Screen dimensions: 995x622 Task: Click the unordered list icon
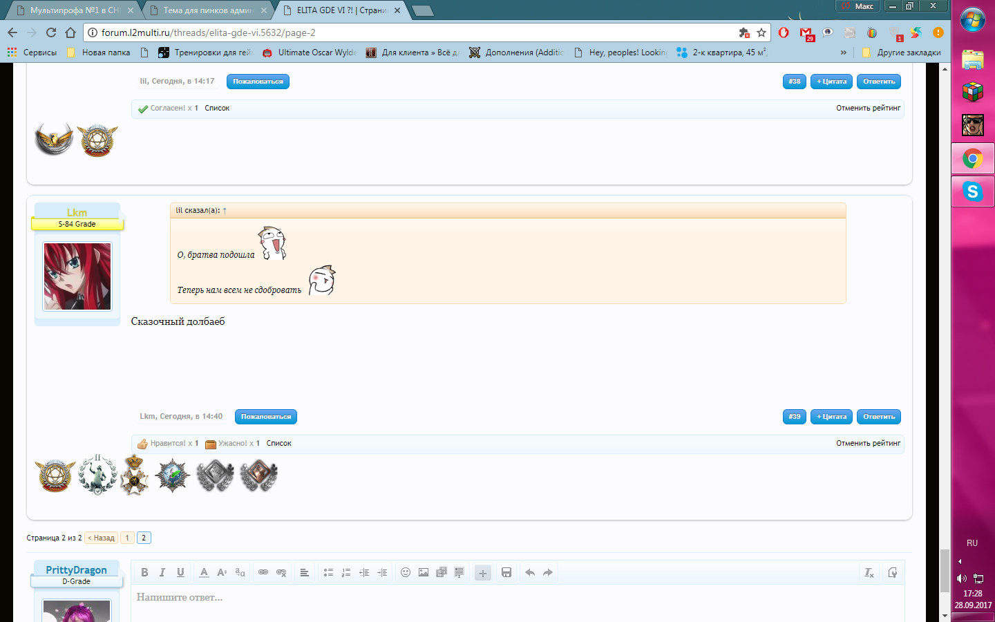tap(328, 572)
